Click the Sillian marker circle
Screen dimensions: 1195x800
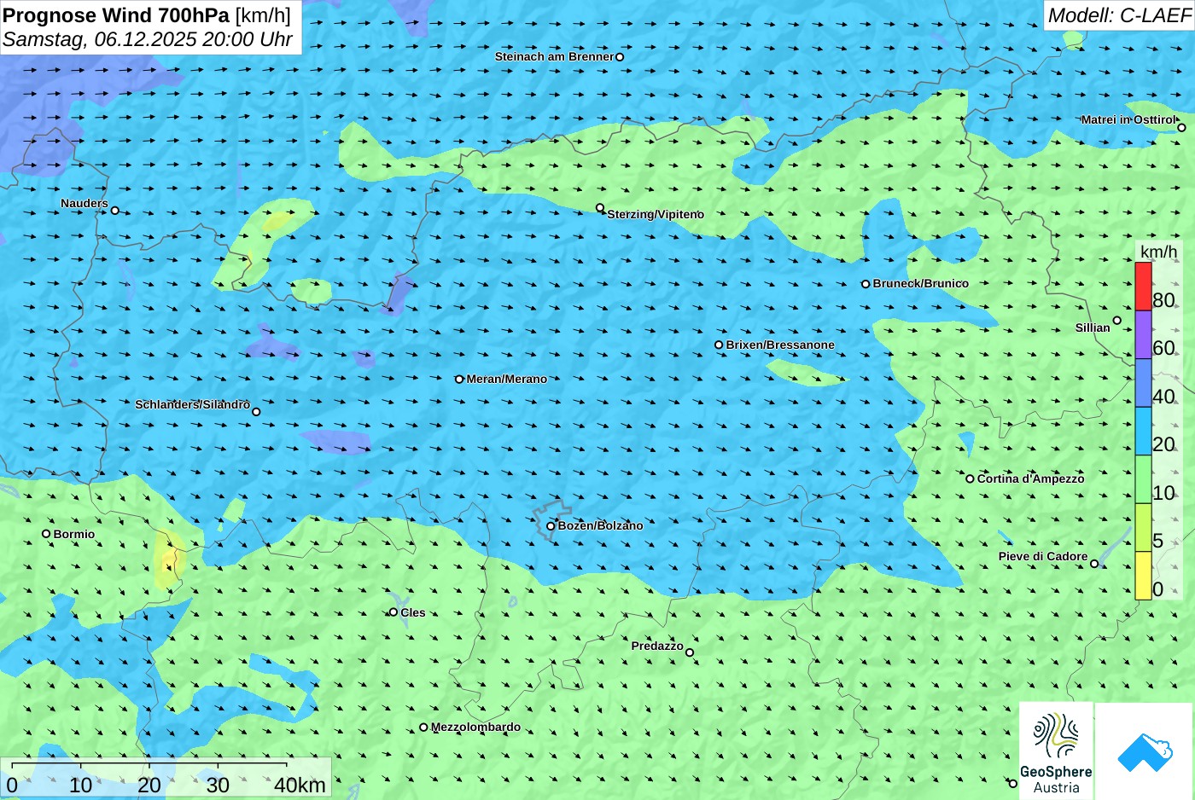1117,321
